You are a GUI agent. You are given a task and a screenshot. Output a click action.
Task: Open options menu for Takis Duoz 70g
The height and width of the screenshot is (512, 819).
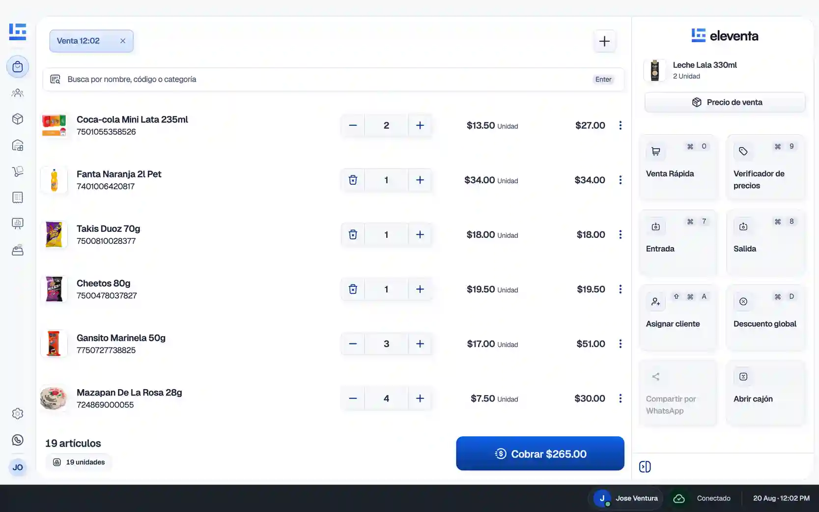coord(621,234)
